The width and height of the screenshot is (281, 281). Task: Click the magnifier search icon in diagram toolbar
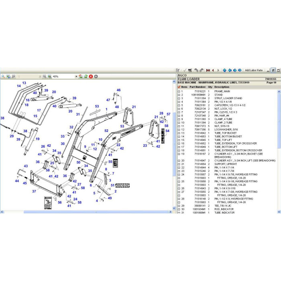click(x=3, y=77)
